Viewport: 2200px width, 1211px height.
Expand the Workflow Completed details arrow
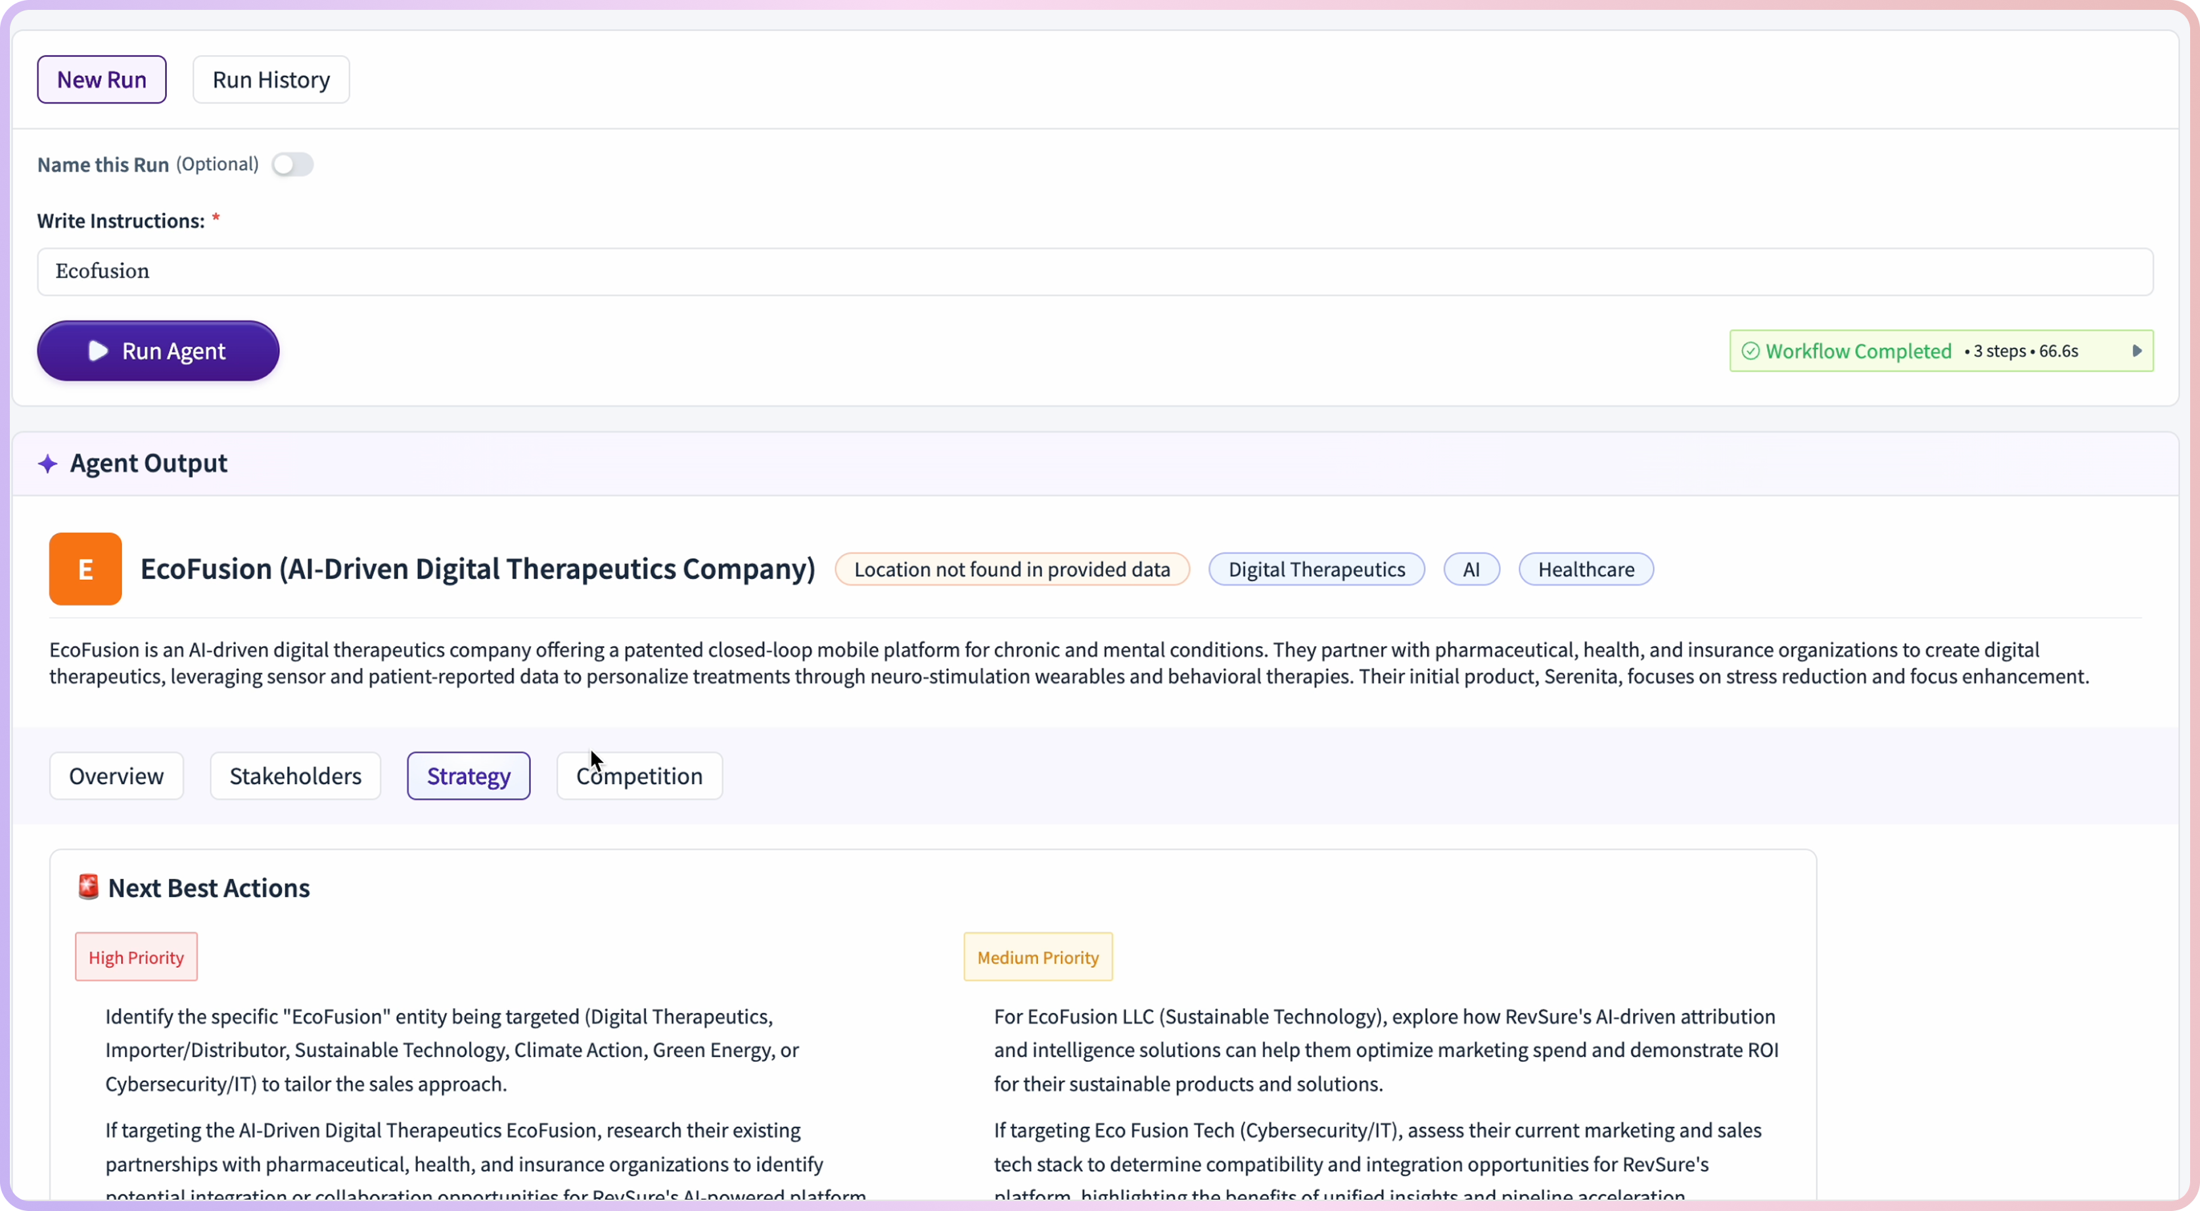coord(2137,351)
